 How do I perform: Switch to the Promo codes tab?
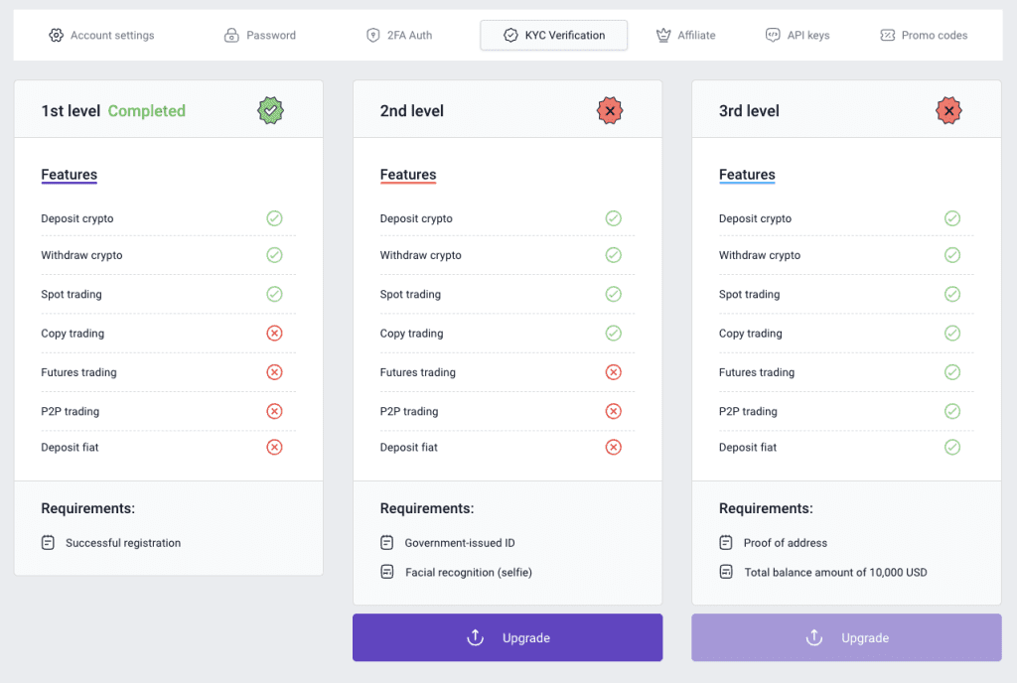coord(924,36)
